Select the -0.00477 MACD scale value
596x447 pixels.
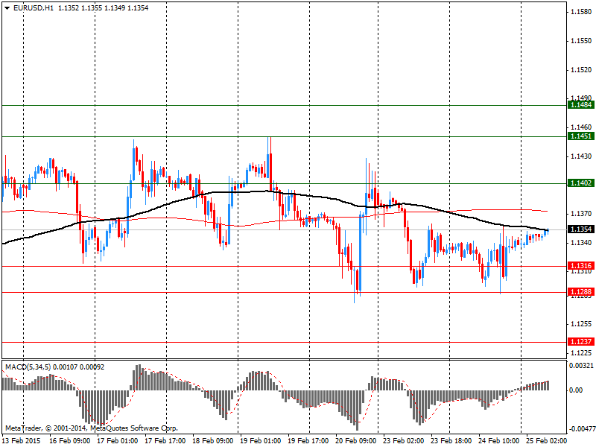click(x=581, y=429)
